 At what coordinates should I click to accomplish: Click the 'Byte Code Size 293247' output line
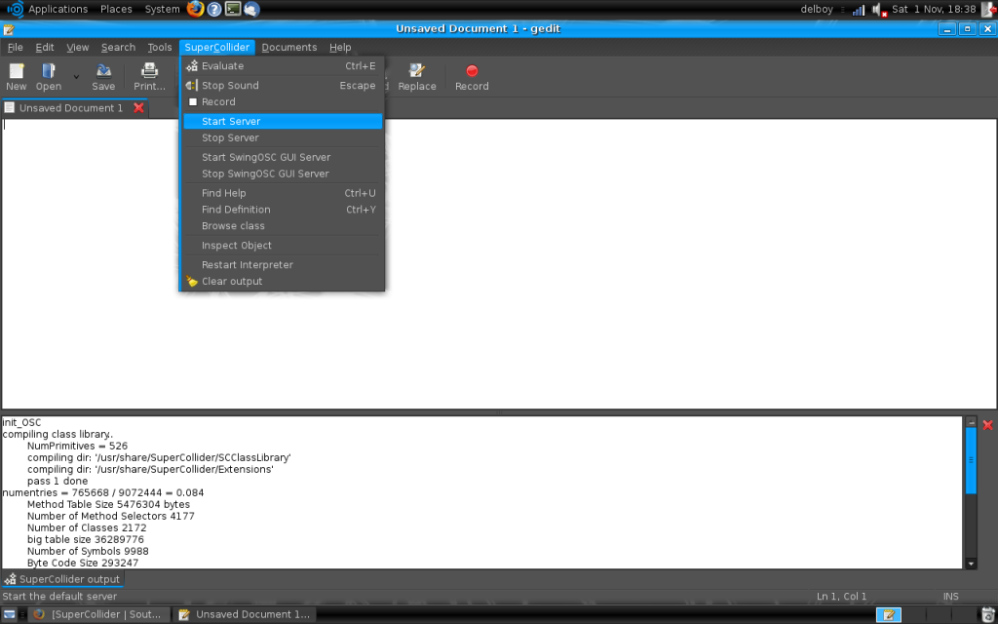click(83, 563)
